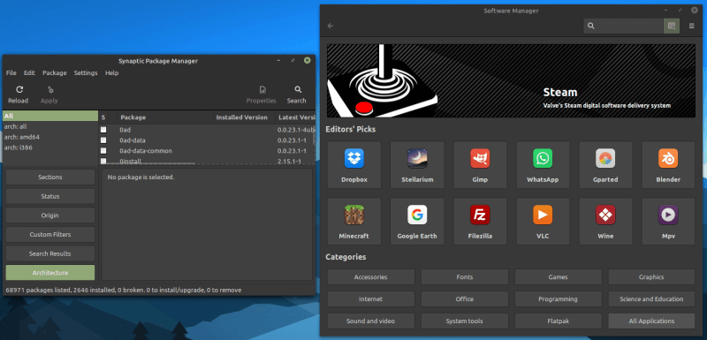Screen dimensions: 707x340
Task: Click the back arrow in Software Manager
Action: pos(331,26)
